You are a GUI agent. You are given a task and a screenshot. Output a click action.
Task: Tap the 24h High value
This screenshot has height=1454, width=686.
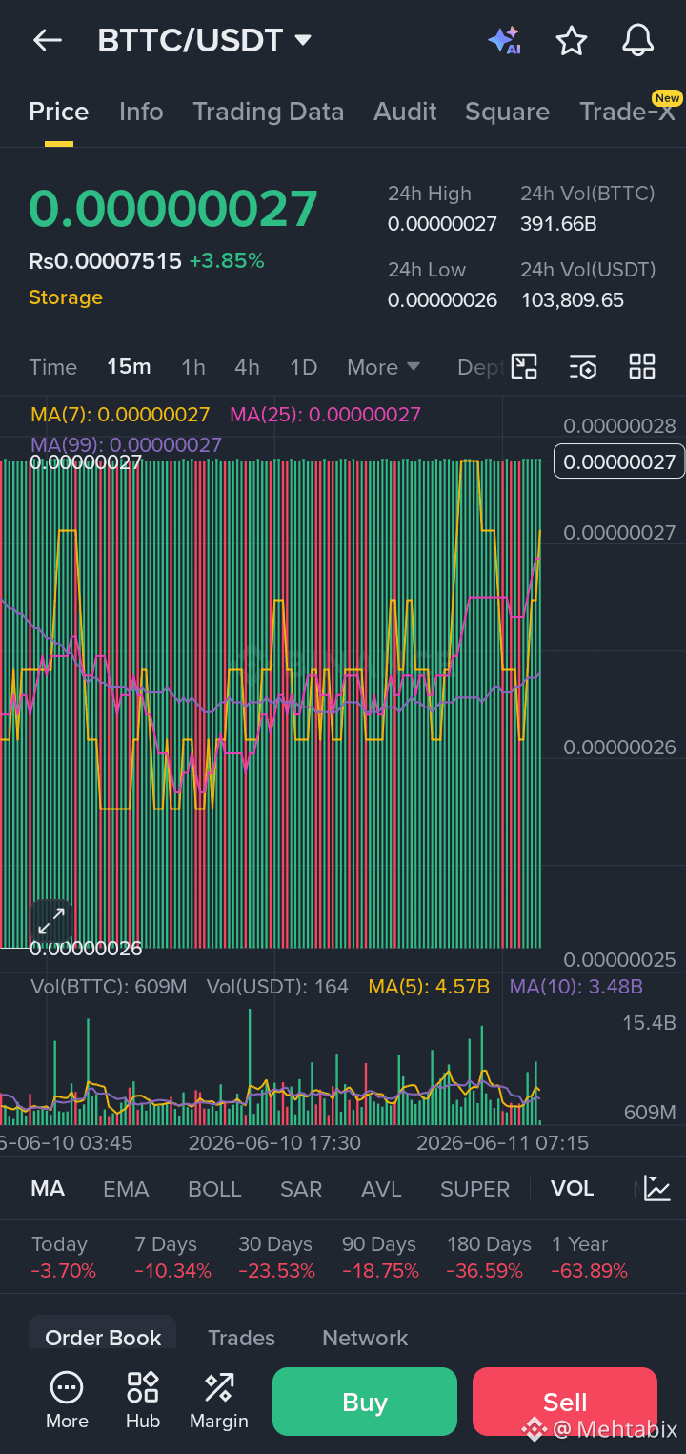(442, 224)
